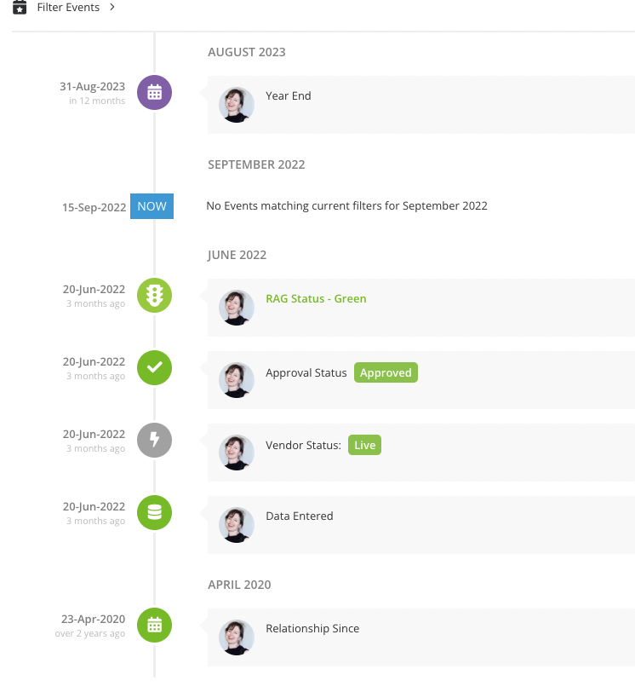
Task: Click the gray lightning Vendor Status icon
Action: (x=154, y=441)
